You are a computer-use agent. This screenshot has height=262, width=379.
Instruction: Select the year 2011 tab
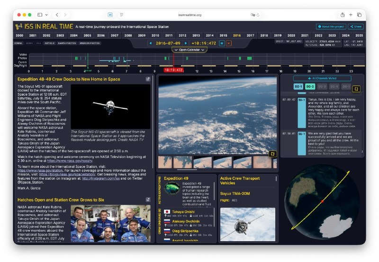(169, 35)
